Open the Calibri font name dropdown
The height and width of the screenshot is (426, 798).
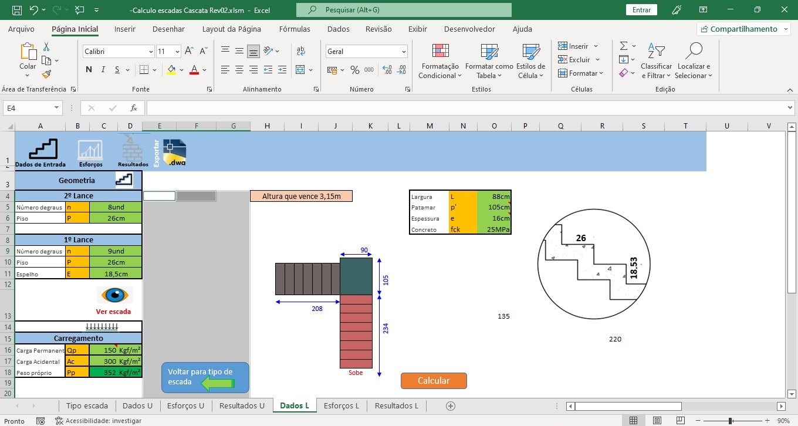point(151,52)
